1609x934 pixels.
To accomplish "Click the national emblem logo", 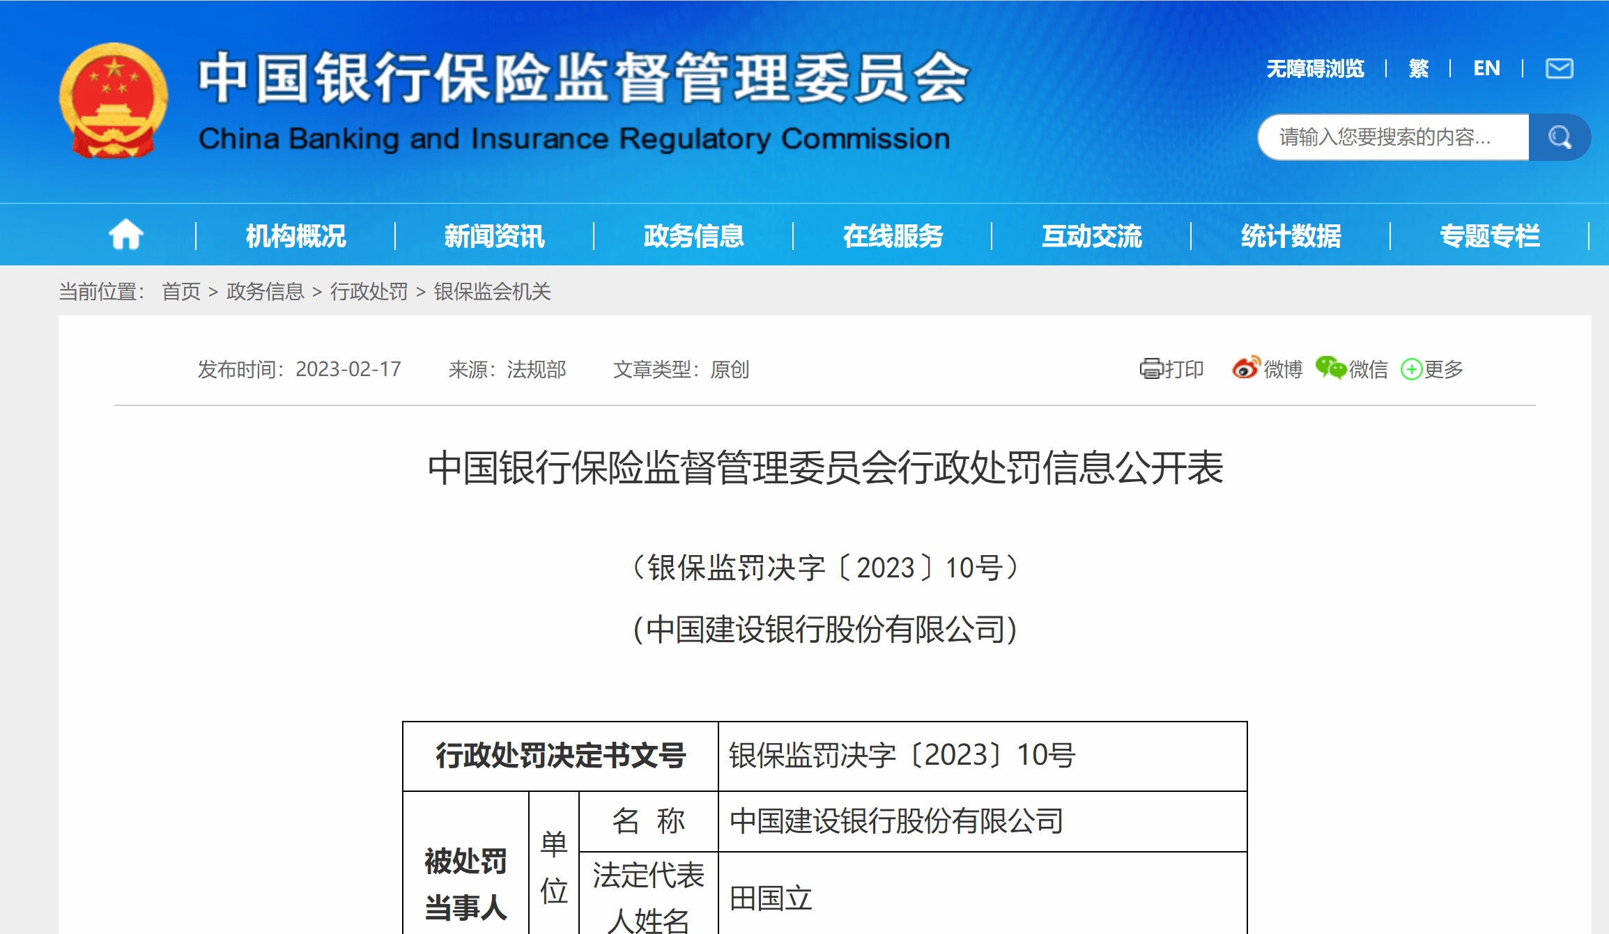I will point(114,101).
